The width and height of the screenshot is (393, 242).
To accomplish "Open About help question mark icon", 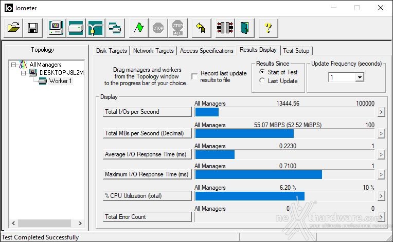I will [x=269, y=28].
